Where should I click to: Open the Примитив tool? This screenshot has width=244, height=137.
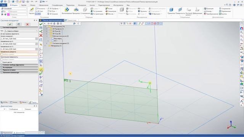pyautogui.click(x=171, y=11)
